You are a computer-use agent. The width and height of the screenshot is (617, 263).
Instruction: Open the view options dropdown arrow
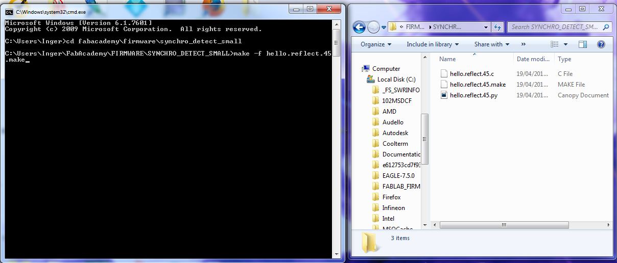[x=566, y=44]
